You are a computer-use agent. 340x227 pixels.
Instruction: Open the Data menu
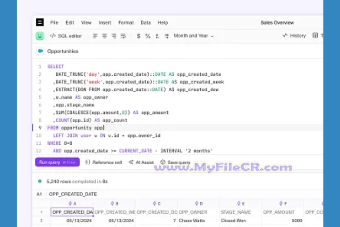145,23
